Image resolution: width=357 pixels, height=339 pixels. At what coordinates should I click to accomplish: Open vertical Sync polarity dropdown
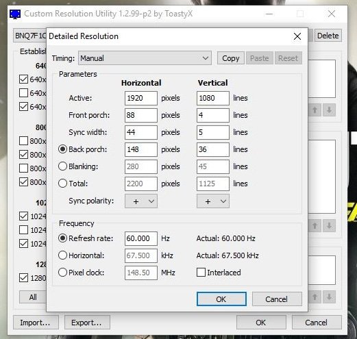click(x=213, y=201)
